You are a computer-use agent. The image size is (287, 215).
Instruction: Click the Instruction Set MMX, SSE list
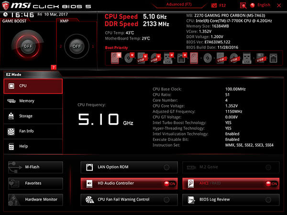tap(249, 145)
